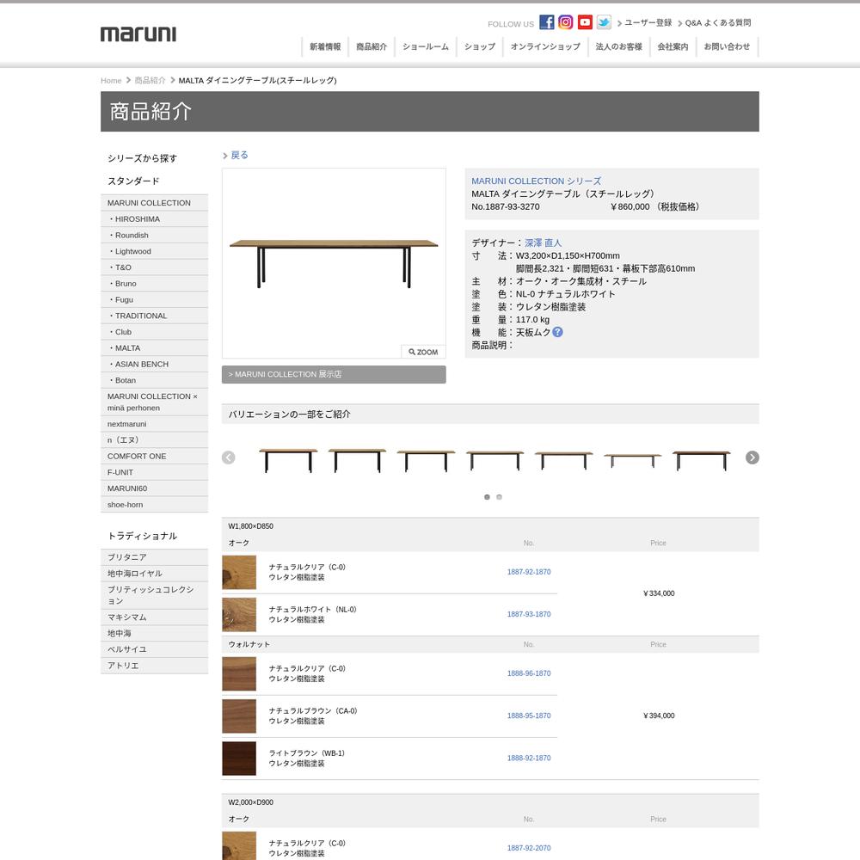The height and width of the screenshot is (860, 860).
Task: Click the help icon next to 天板ムク
Action: click(557, 332)
